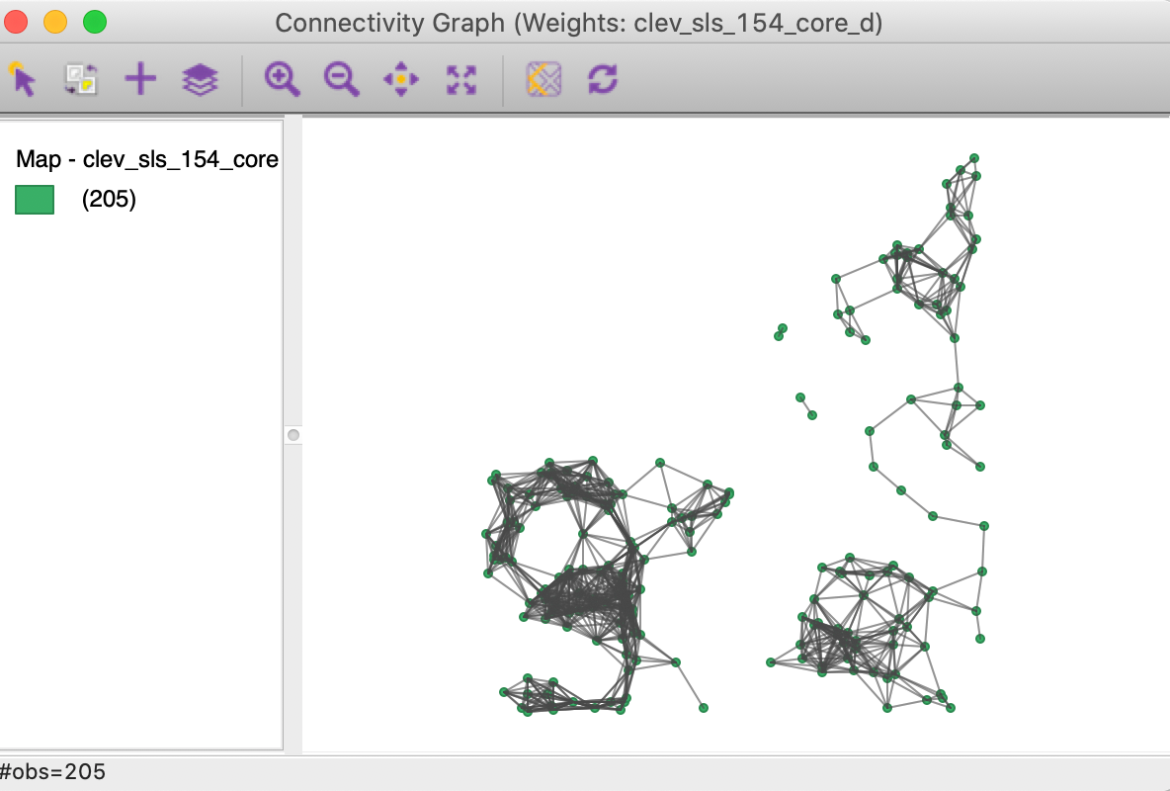1170x791 pixels.
Task: Click the legend panel splitter handle
Action: pos(293,435)
